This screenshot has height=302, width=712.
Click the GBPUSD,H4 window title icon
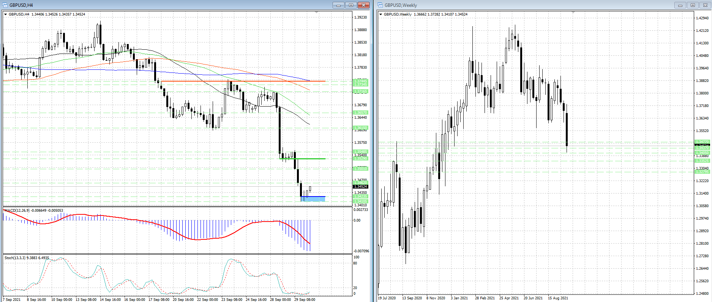point(5,5)
